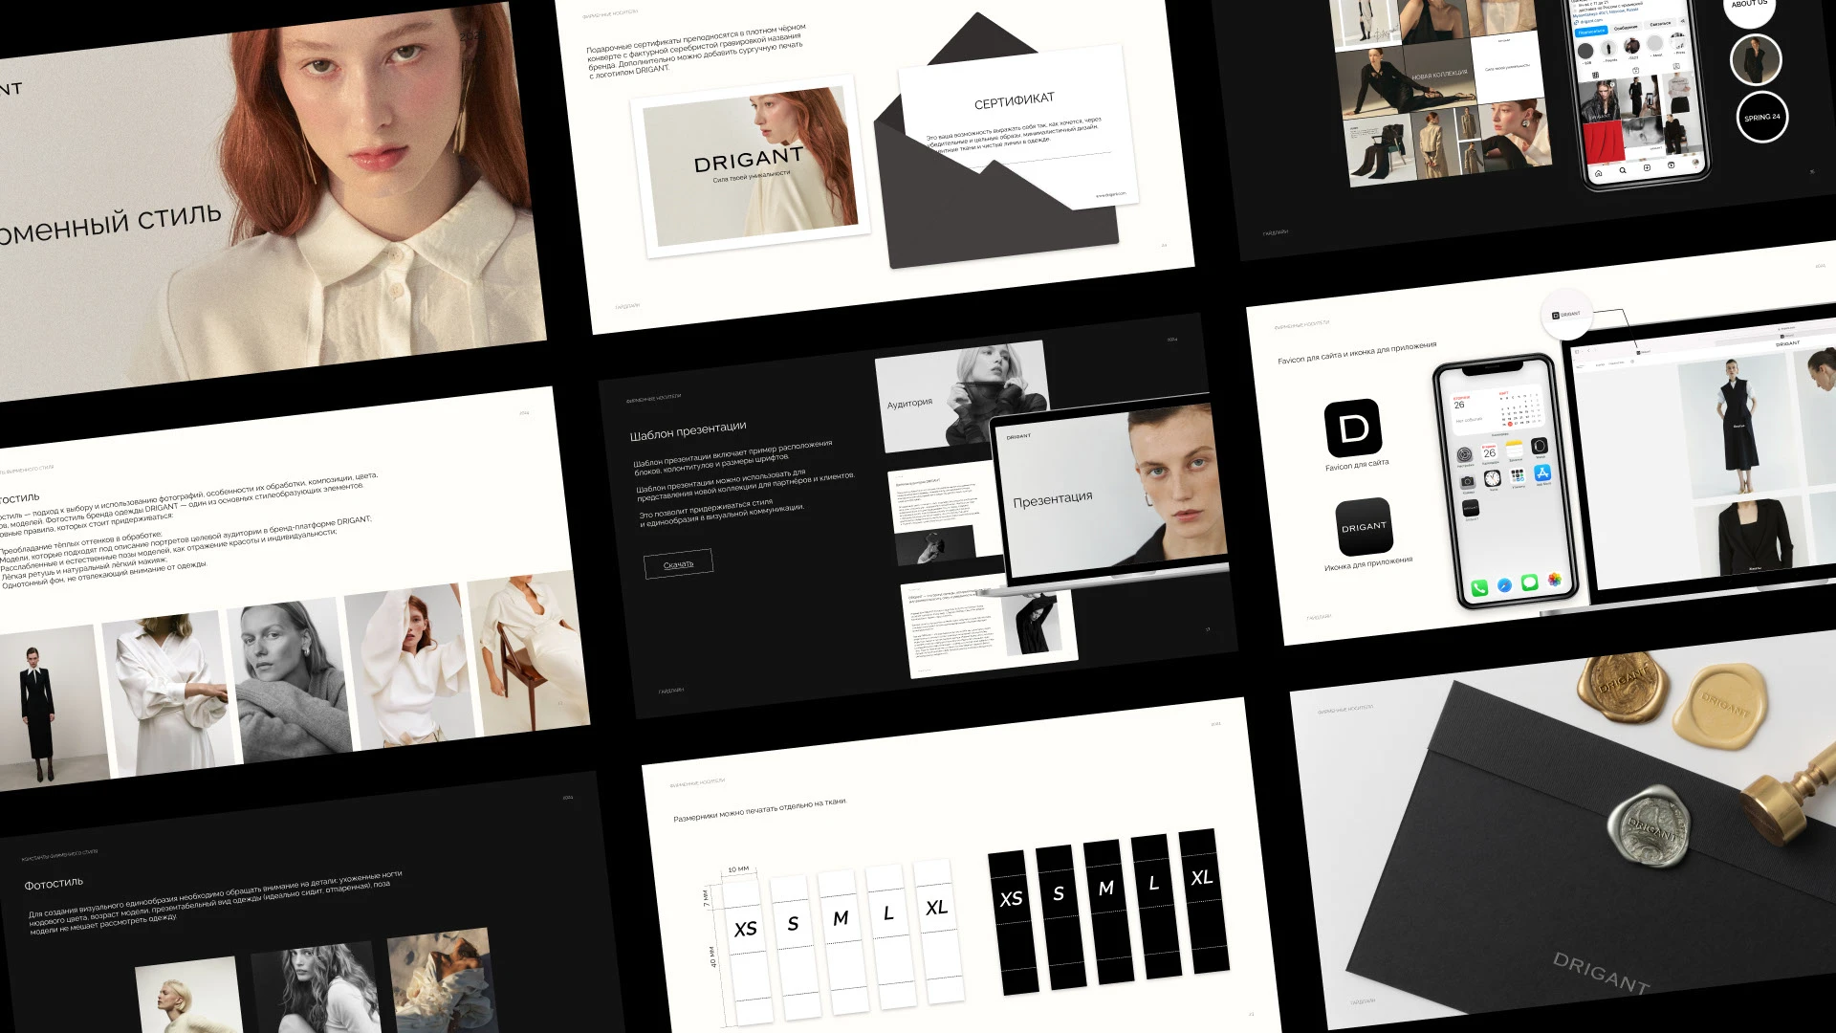
Task: Select the SPRING 24 story highlight circle
Action: [x=1761, y=117]
